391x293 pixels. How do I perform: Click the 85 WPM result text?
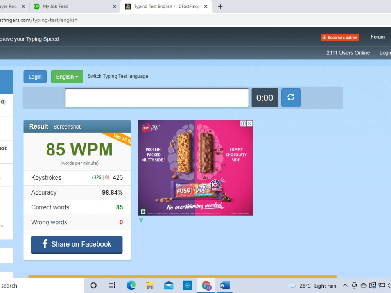click(x=79, y=150)
